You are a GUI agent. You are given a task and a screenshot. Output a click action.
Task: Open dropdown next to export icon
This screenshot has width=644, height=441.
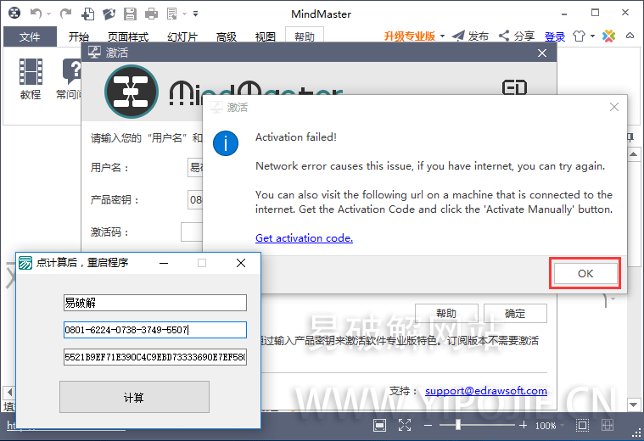pyautogui.click(x=184, y=14)
